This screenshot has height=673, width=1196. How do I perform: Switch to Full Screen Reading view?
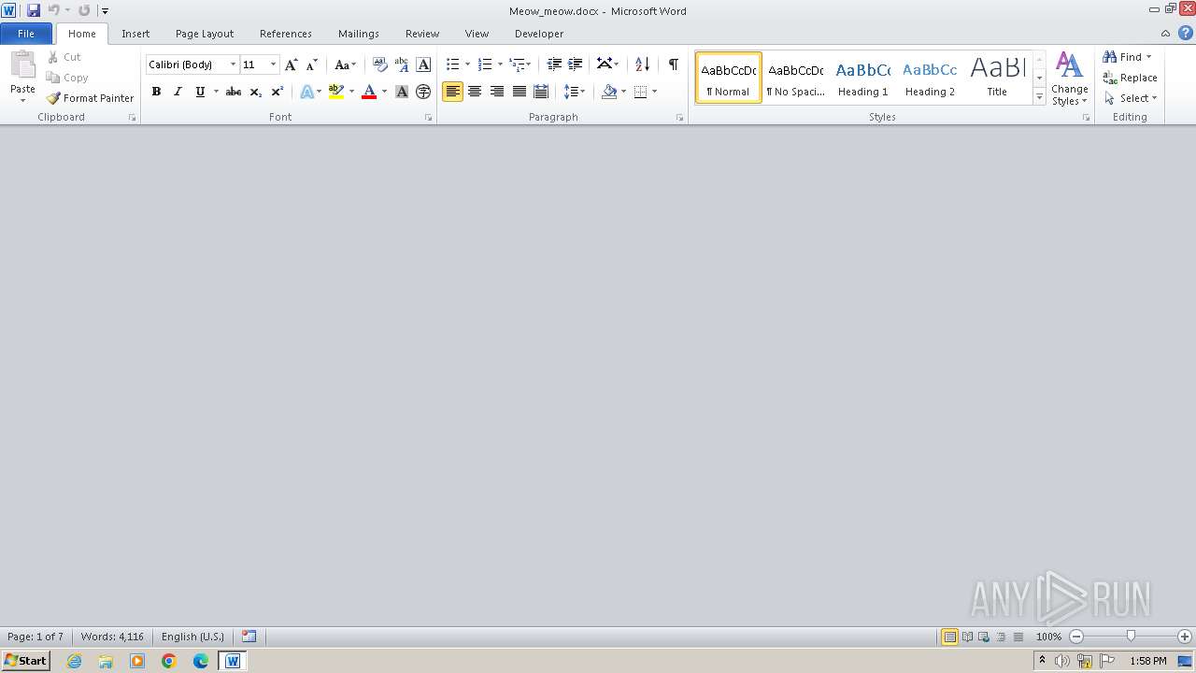pyautogui.click(x=967, y=637)
